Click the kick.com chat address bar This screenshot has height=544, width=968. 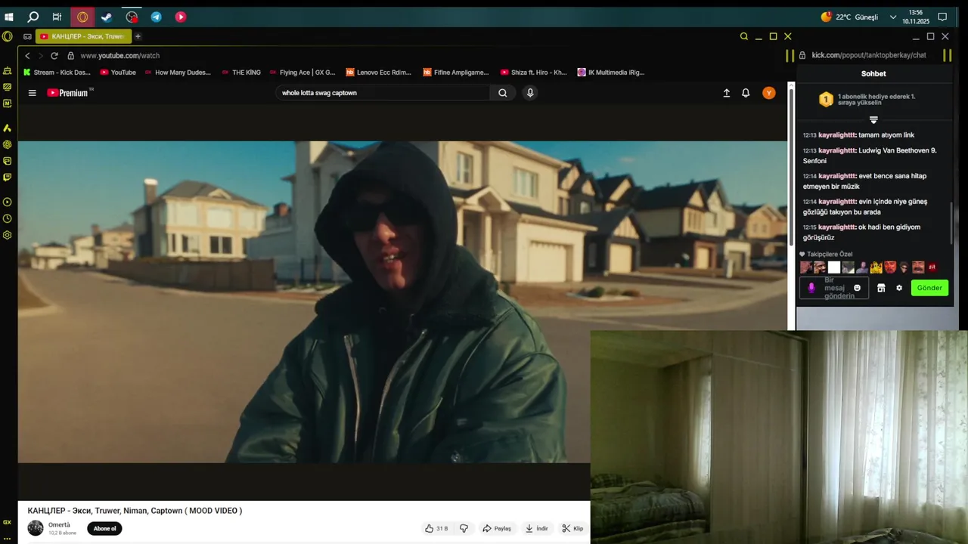click(868, 55)
